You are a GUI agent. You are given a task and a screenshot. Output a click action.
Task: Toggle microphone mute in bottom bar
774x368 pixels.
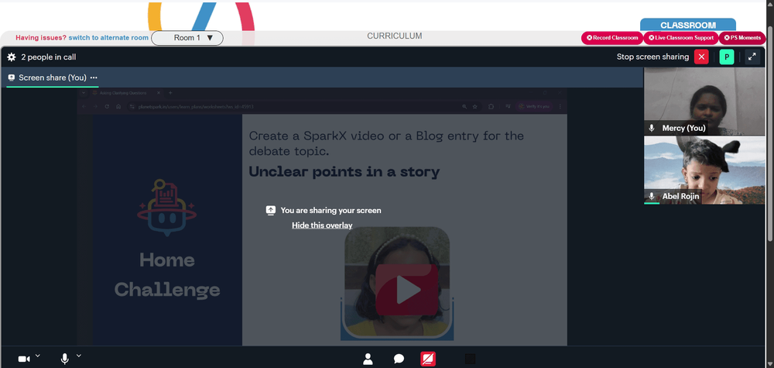[x=65, y=359]
